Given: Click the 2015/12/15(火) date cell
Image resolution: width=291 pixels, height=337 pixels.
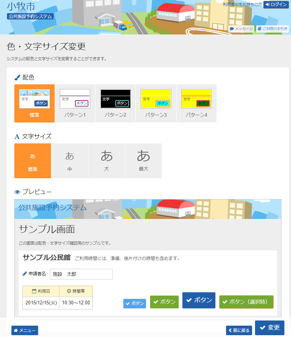Looking at the screenshot, I should (41, 303).
